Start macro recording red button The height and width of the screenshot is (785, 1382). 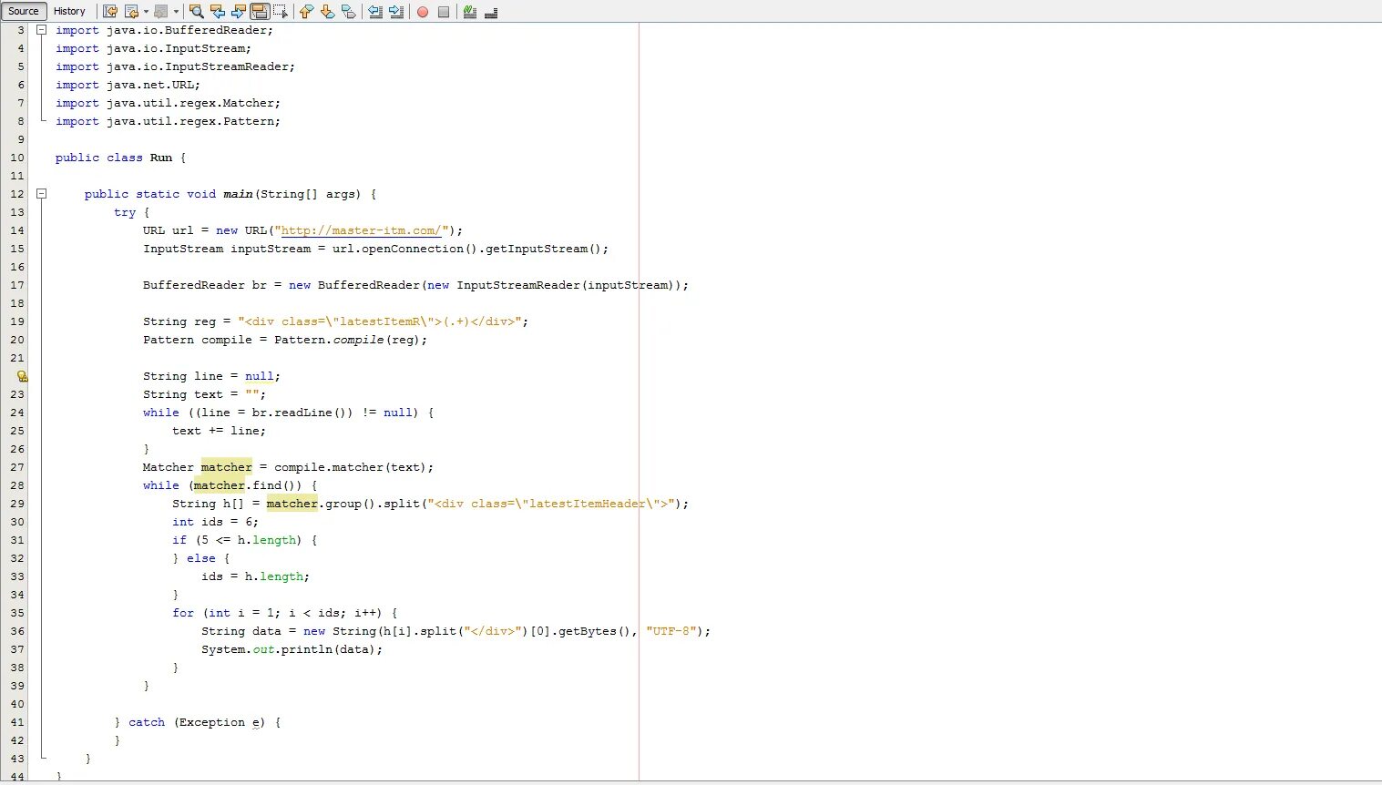point(423,12)
